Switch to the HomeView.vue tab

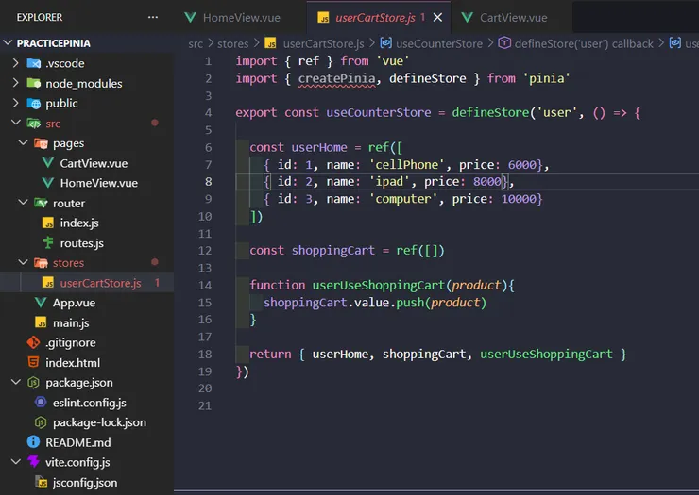(242, 18)
